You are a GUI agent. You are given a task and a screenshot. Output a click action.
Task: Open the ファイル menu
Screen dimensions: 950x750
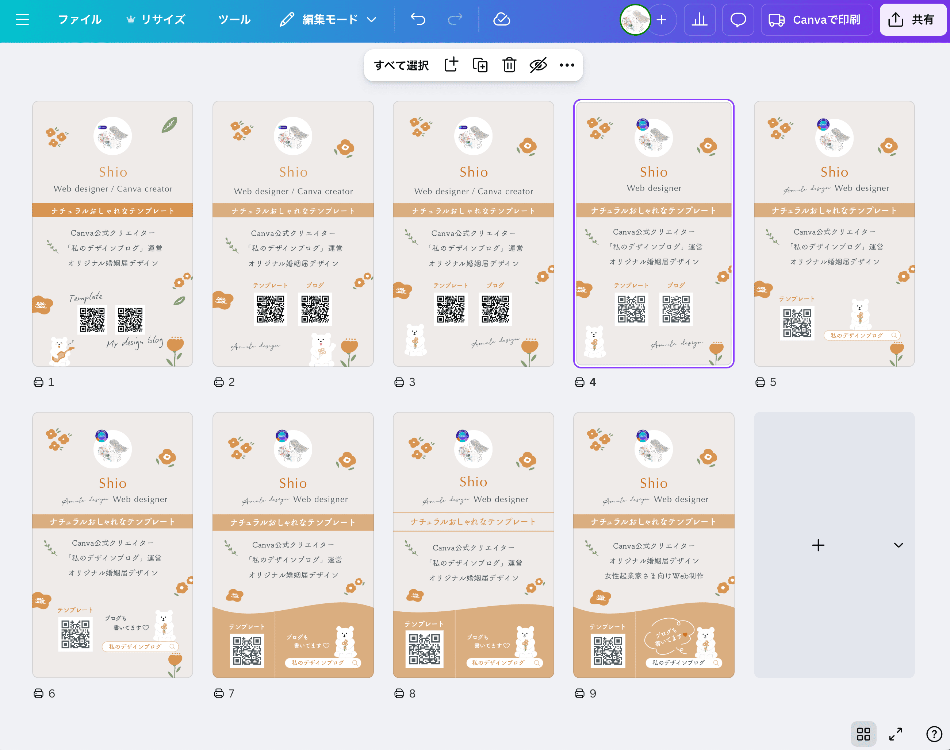coord(80,19)
